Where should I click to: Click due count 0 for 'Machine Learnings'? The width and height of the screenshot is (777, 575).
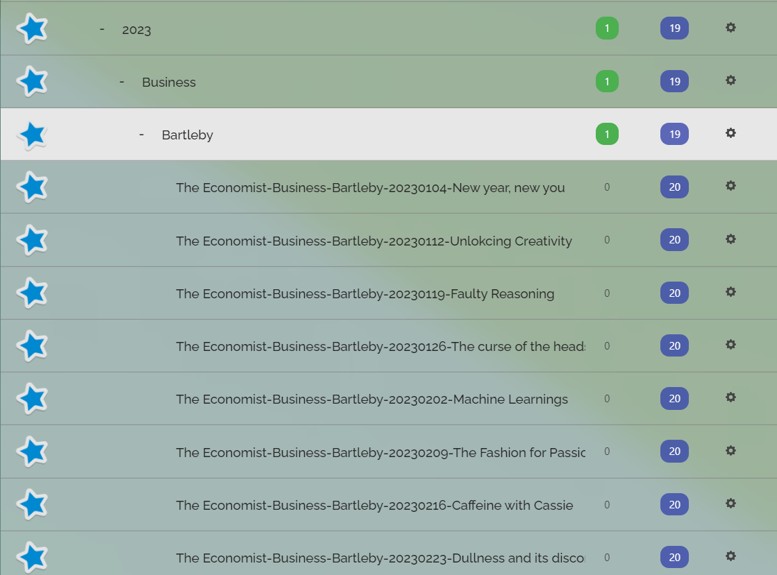[607, 398]
